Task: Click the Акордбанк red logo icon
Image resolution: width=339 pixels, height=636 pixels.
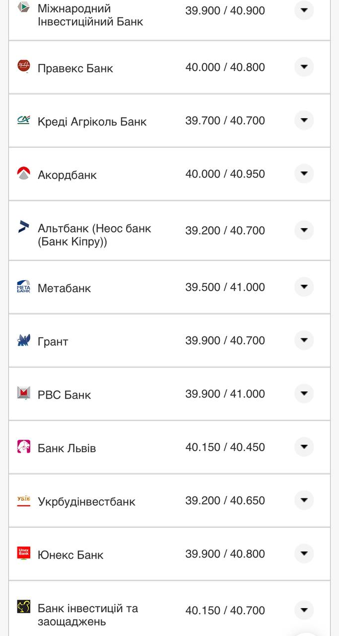Action: (x=23, y=173)
